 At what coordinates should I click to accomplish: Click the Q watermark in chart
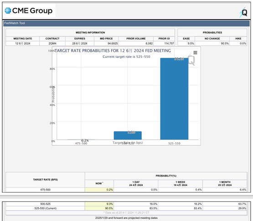(191, 60)
